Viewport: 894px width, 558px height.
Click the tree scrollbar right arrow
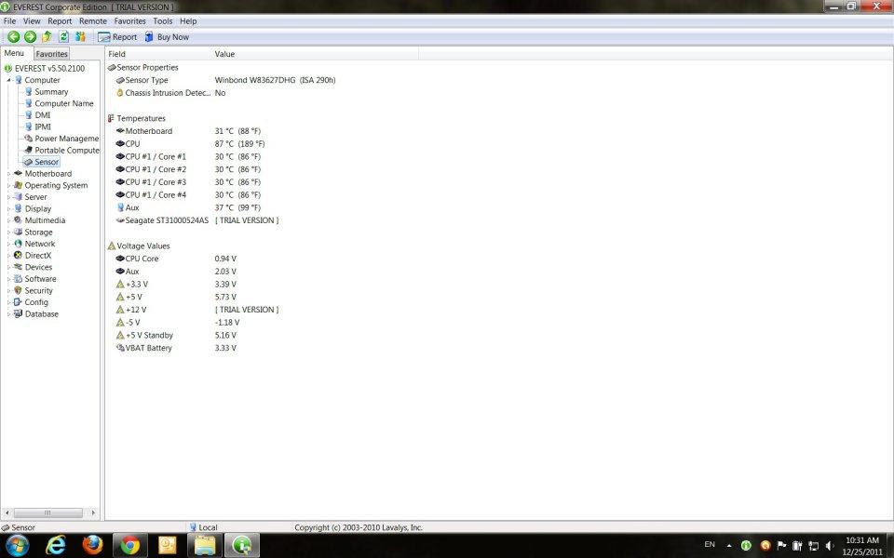93,513
